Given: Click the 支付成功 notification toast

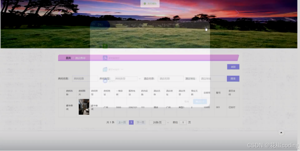Looking at the screenshot, I should pyautogui.click(x=150, y=4).
